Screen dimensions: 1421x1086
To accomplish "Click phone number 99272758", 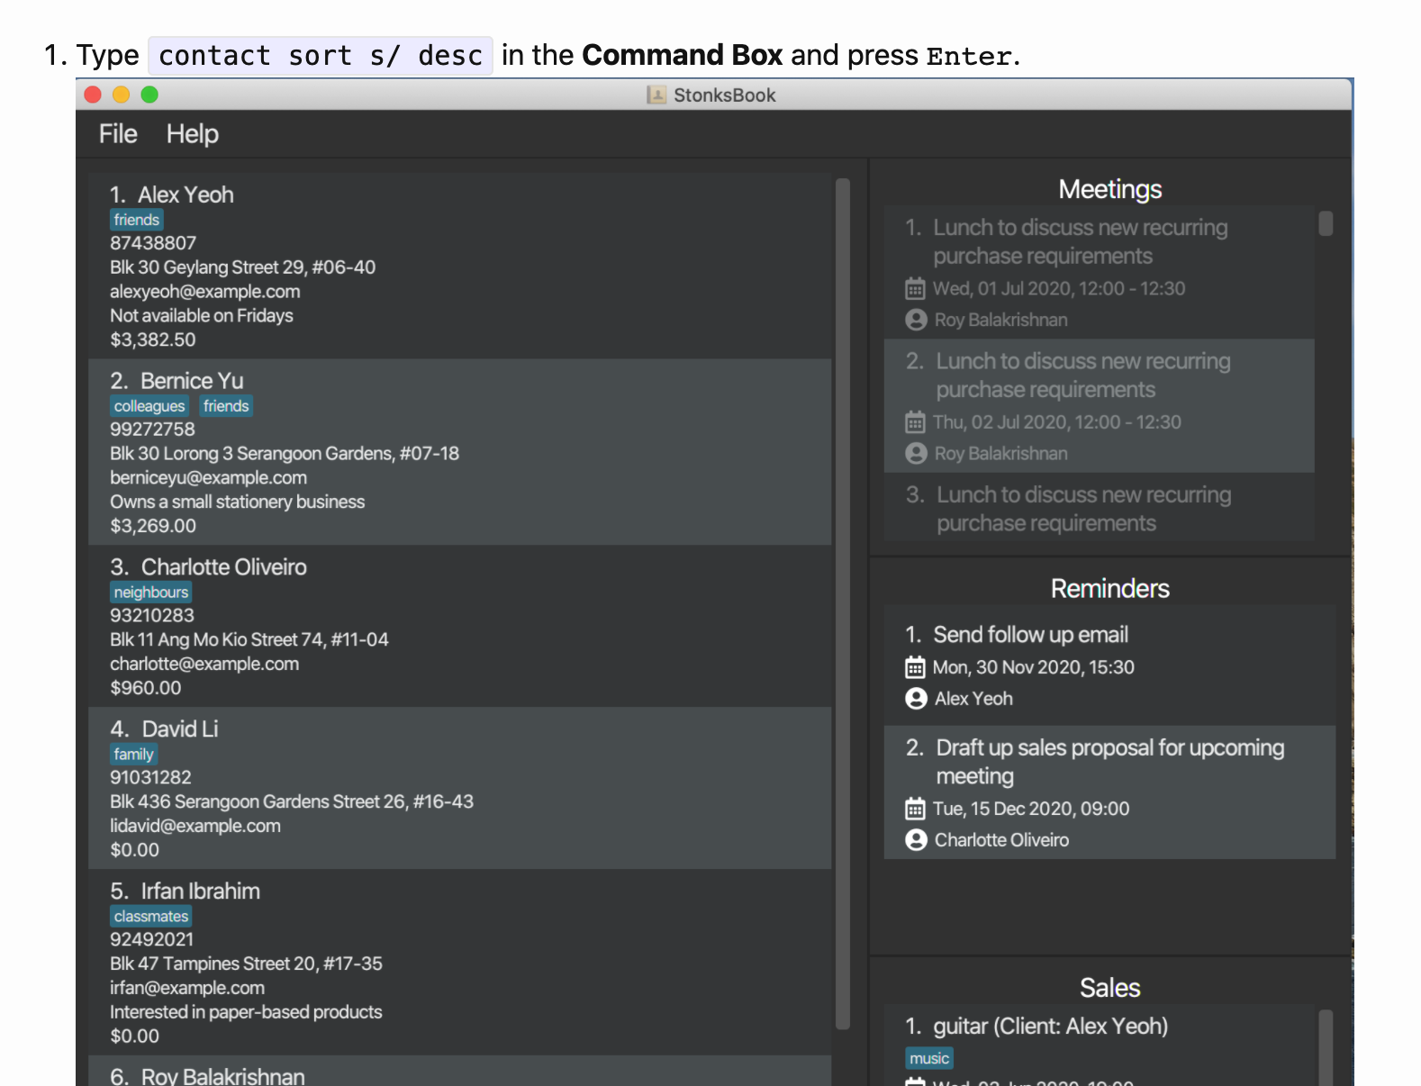I will pyautogui.click(x=153, y=430).
